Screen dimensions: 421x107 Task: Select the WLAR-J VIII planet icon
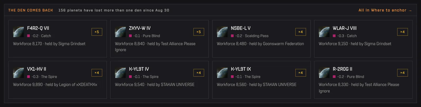coord(324,32)
